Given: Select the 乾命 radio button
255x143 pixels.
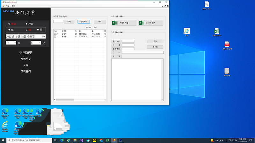Looking at the screenshot, I should click(x=9, y=24).
